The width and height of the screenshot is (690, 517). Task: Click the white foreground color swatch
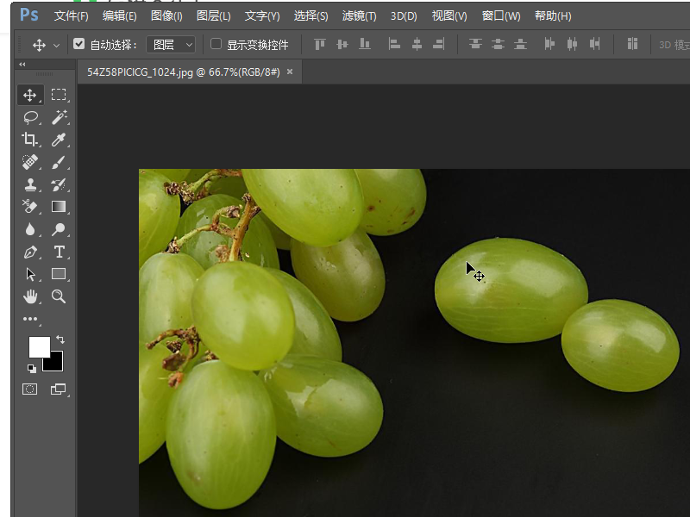pyautogui.click(x=37, y=346)
